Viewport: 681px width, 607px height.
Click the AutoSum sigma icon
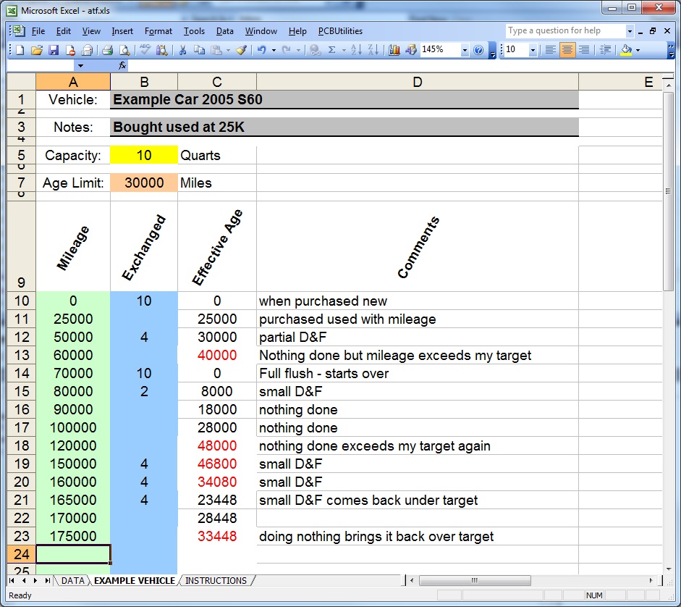tap(332, 50)
